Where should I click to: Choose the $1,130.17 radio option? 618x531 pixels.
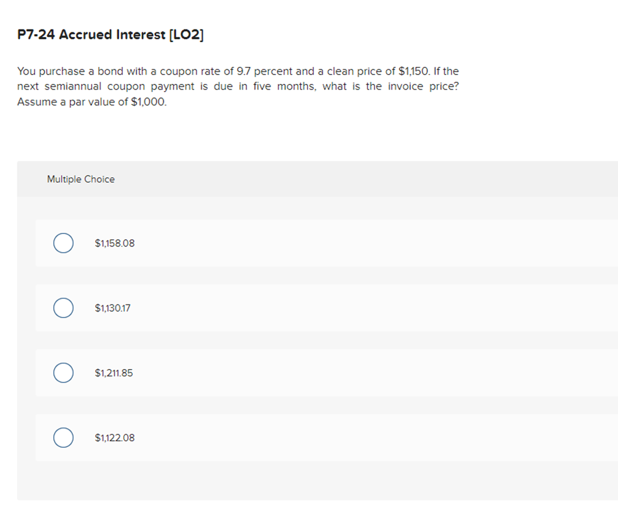[x=63, y=308]
